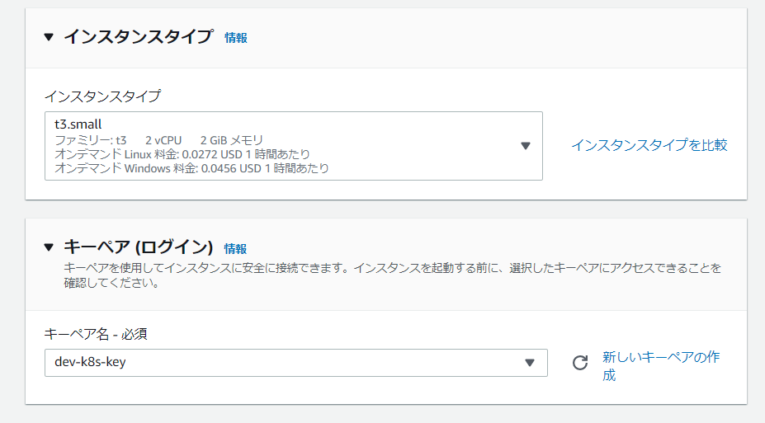The width and height of the screenshot is (765, 423).
Task: Open key pair list via its arrow icon
Action: tap(530, 363)
